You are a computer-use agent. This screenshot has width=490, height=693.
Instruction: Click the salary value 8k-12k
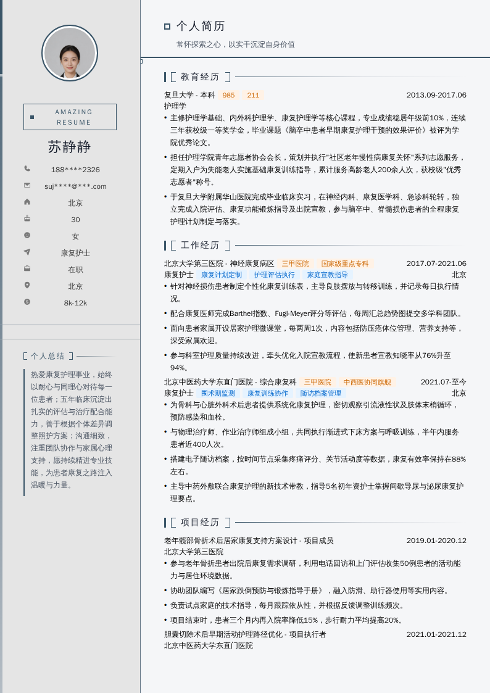click(75, 303)
